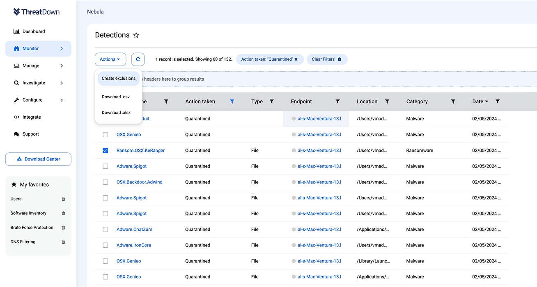Collapse the Actions dropdown button
537x287 pixels.
(x=110, y=59)
